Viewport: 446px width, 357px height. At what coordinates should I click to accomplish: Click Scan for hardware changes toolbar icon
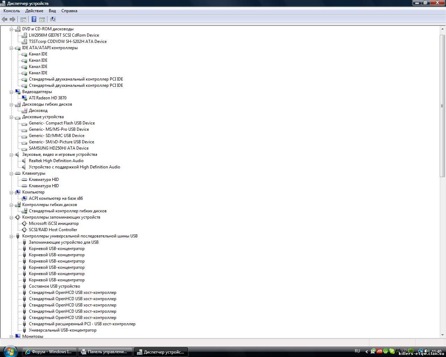[53, 19]
